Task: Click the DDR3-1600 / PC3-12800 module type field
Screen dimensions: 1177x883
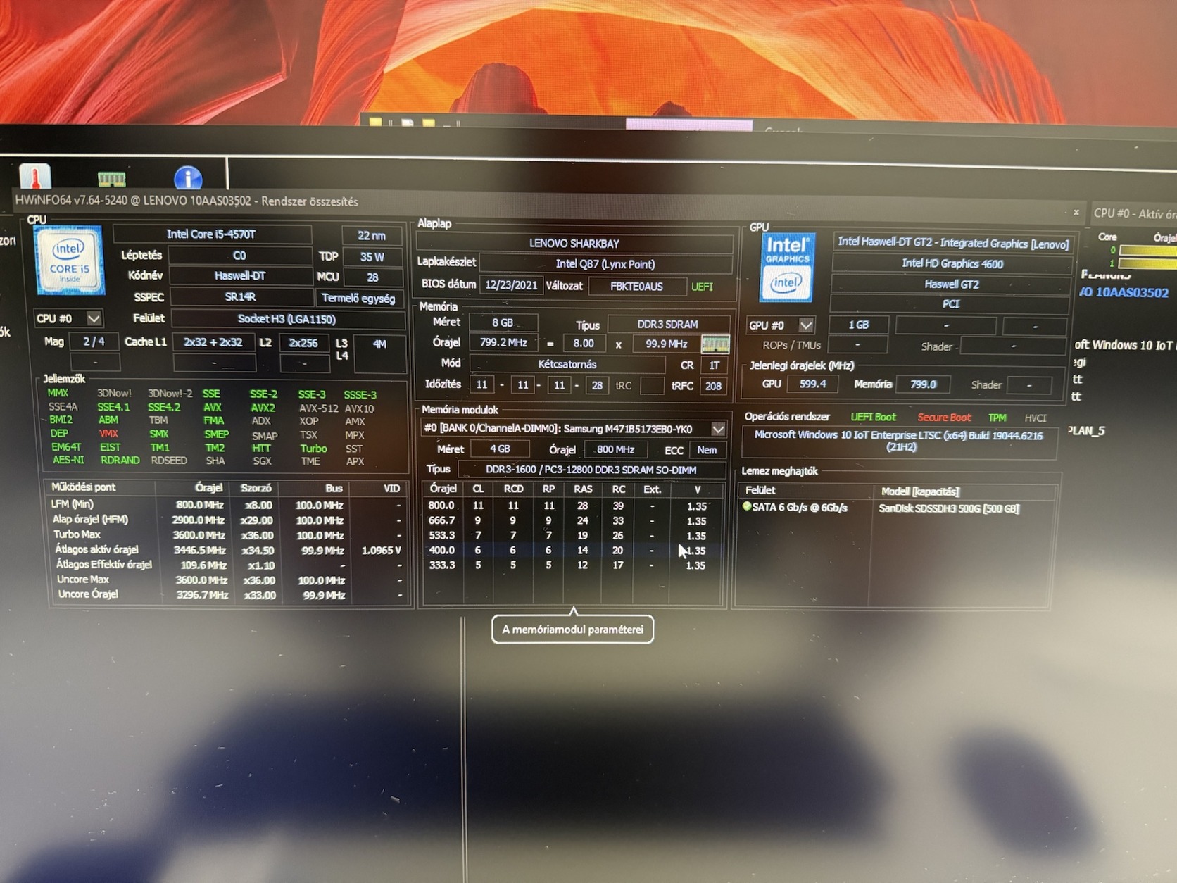Action: point(591,470)
